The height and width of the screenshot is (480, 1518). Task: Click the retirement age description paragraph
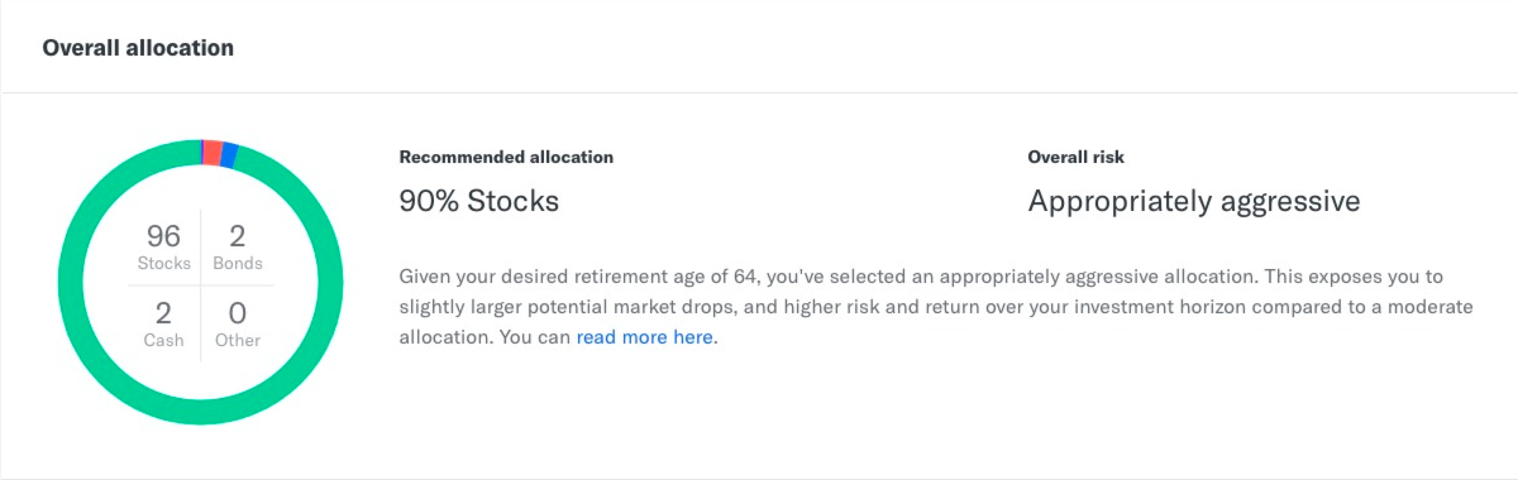pos(936,307)
